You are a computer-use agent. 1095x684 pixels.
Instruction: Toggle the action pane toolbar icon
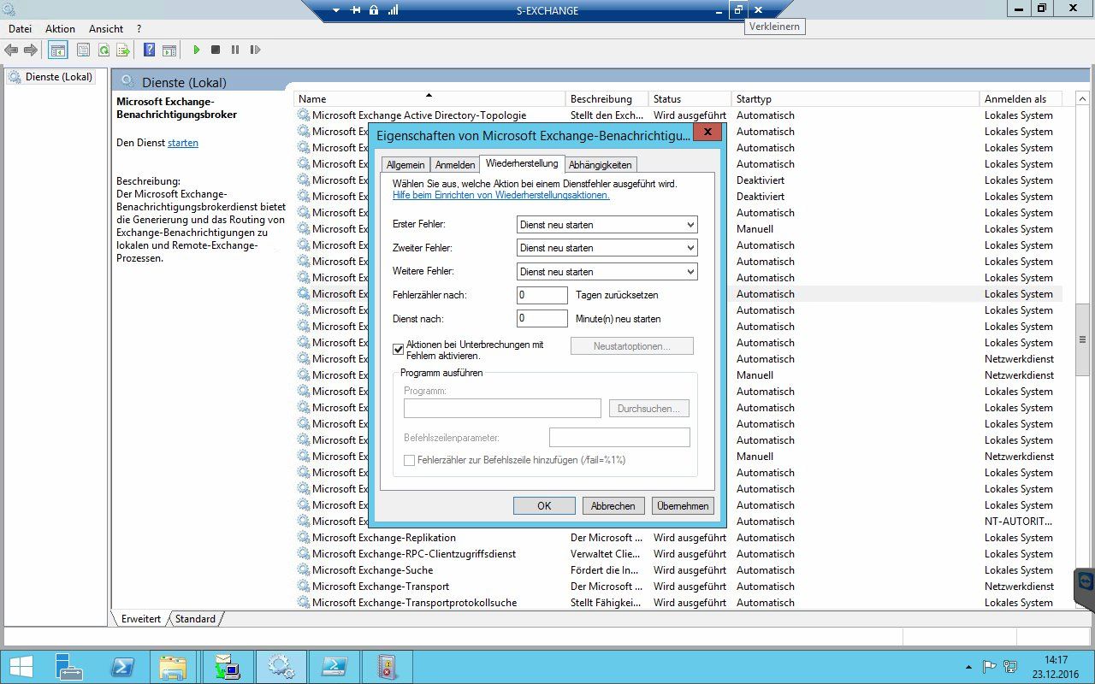(169, 50)
